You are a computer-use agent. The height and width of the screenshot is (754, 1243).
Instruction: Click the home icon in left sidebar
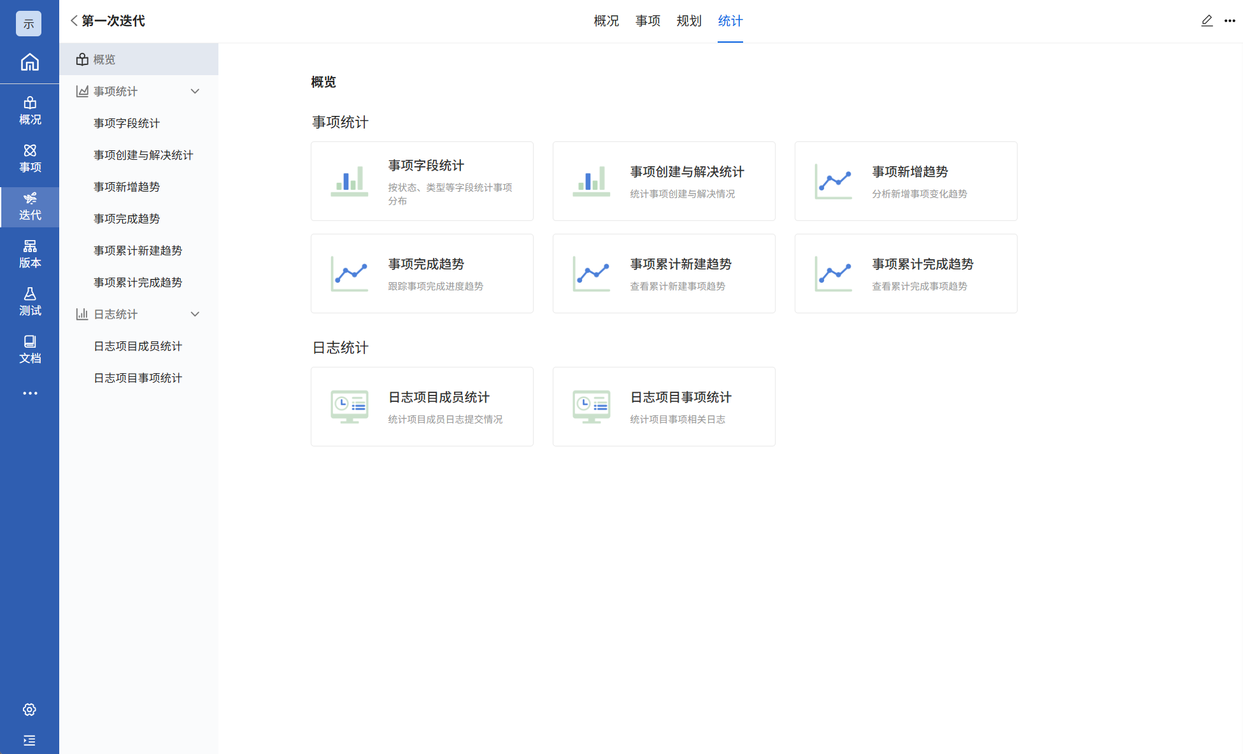[x=29, y=62]
